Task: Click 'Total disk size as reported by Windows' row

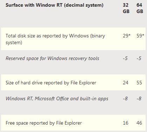Action: (x=73, y=39)
